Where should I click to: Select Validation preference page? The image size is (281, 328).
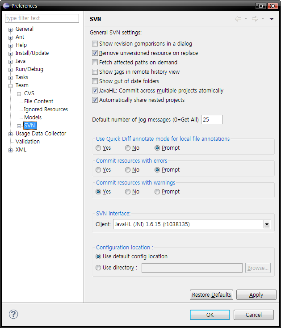point(28,142)
